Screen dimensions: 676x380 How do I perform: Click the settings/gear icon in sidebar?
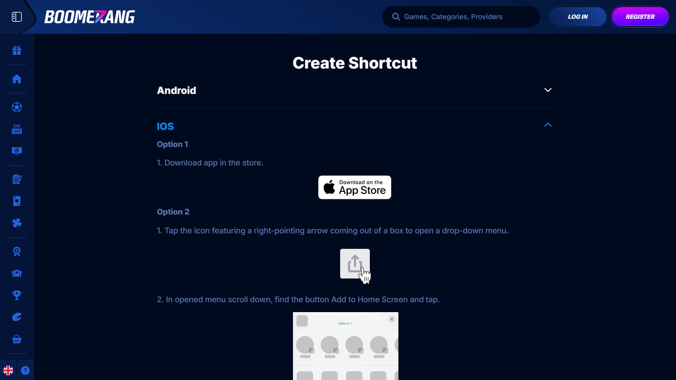pos(17,251)
